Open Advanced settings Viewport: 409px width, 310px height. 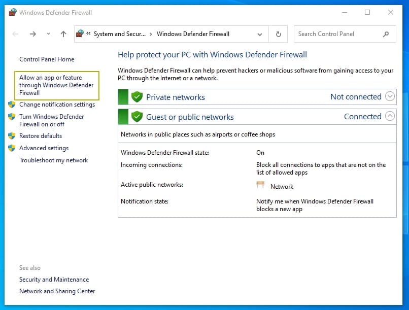(44, 148)
